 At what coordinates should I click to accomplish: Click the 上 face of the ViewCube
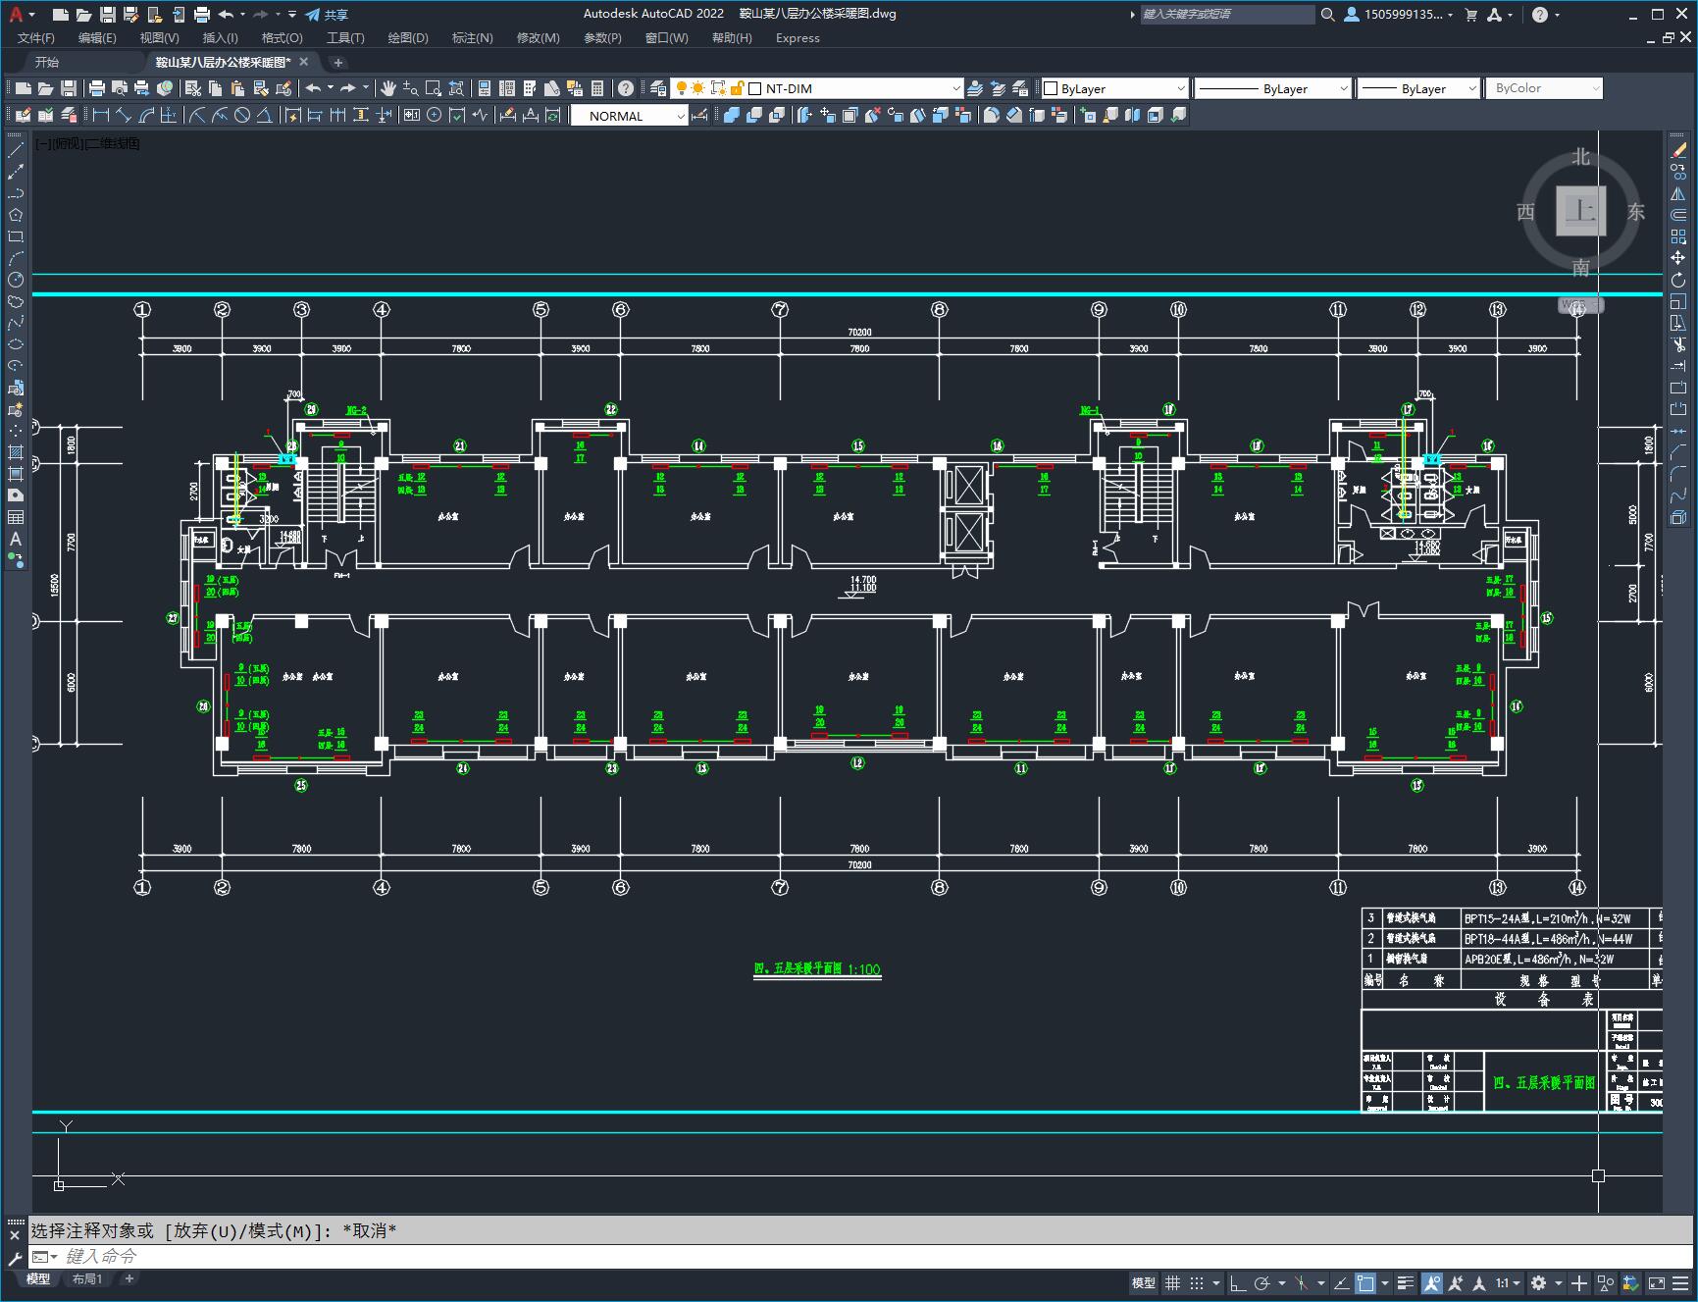click(1580, 211)
